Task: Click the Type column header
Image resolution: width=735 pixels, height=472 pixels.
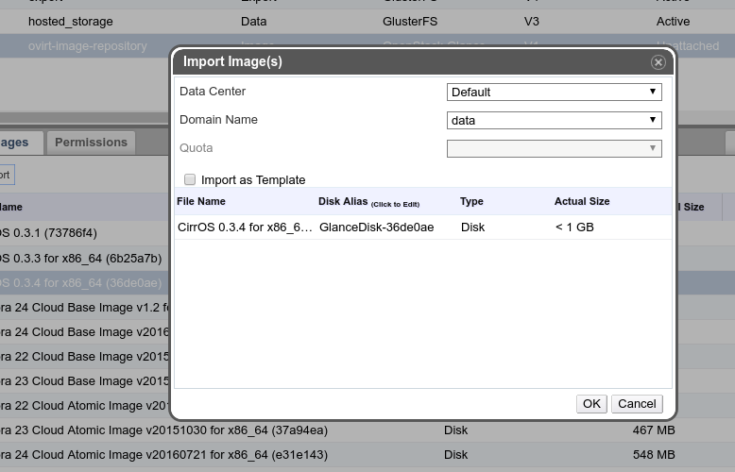Action: point(471,201)
